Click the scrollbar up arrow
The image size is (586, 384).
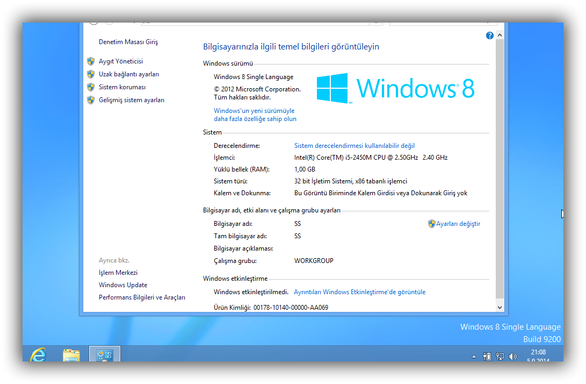[x=500, y=35]
